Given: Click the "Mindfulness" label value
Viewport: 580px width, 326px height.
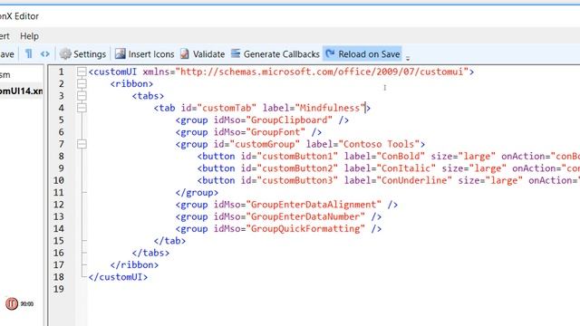Looking at the screenshot, I should (330, 108).
